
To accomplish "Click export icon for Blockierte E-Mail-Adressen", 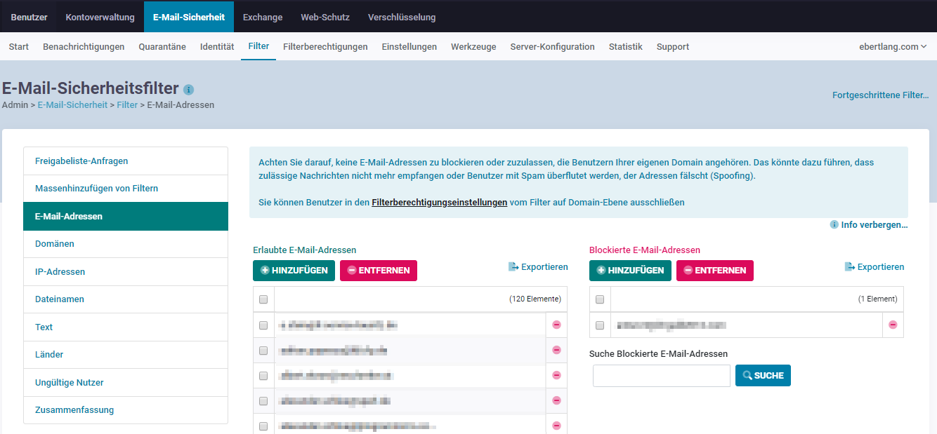I will (850, 267).
